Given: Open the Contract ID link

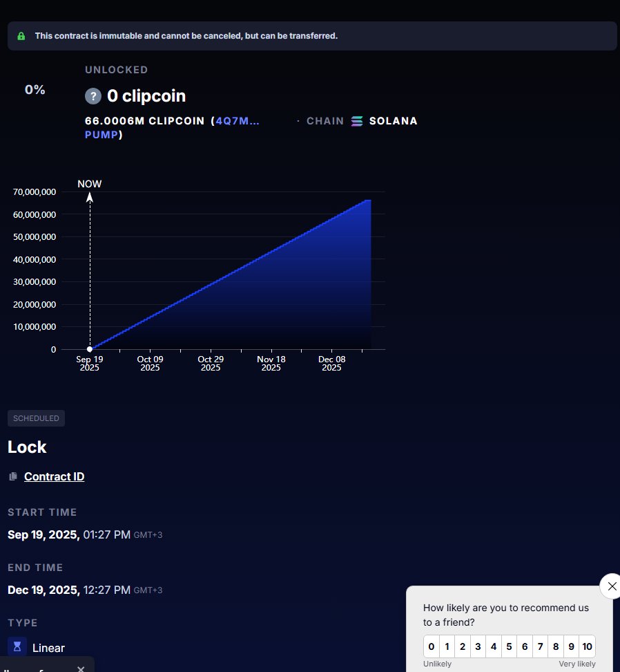Looking at the screenshot, I should [x=54, y=476].
